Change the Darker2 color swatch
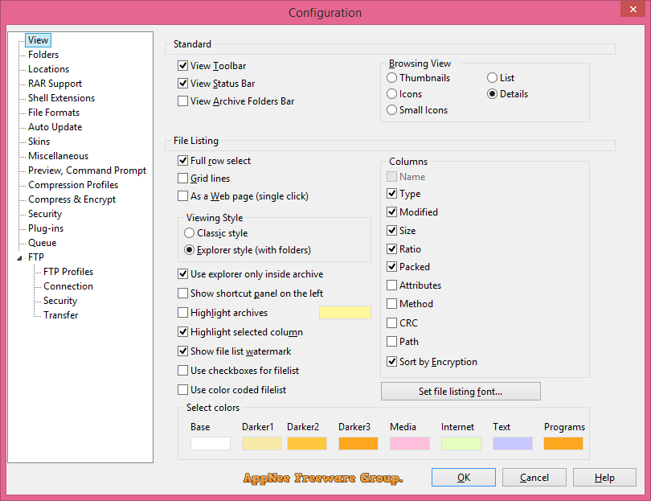Screen dimensions: 651x501 (307, 443)
